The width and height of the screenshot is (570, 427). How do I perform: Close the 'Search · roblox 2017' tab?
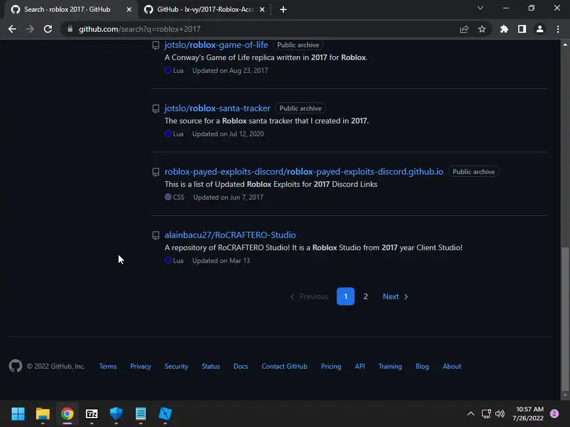(x=129, y=9)
